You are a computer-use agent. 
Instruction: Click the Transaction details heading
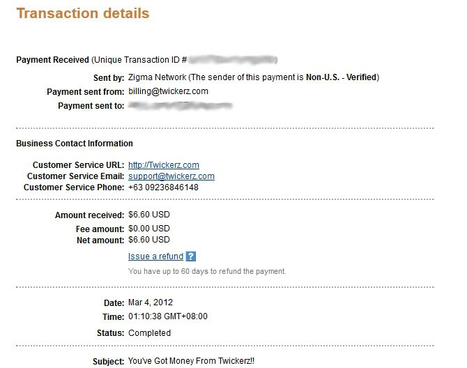pos(83,14)
